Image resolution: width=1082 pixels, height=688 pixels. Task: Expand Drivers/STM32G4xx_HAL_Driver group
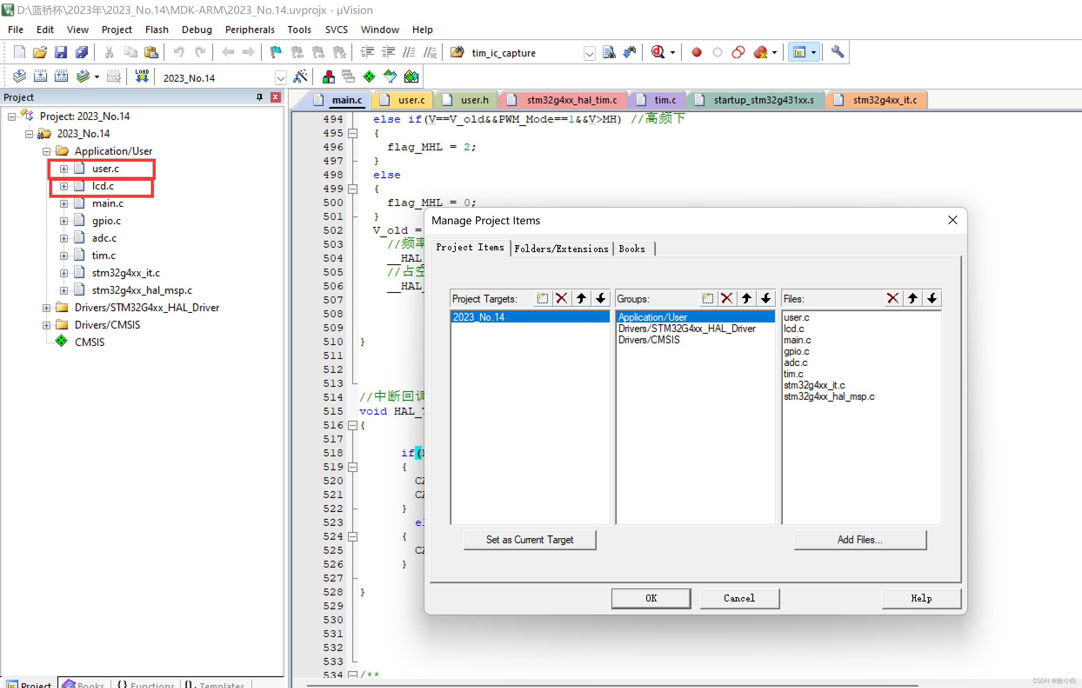[x=46, y=308]
